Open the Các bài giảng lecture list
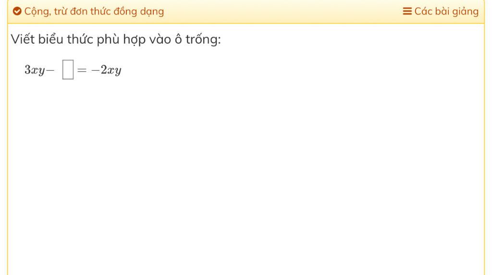492x275 pixels. [x=441, y=12]
